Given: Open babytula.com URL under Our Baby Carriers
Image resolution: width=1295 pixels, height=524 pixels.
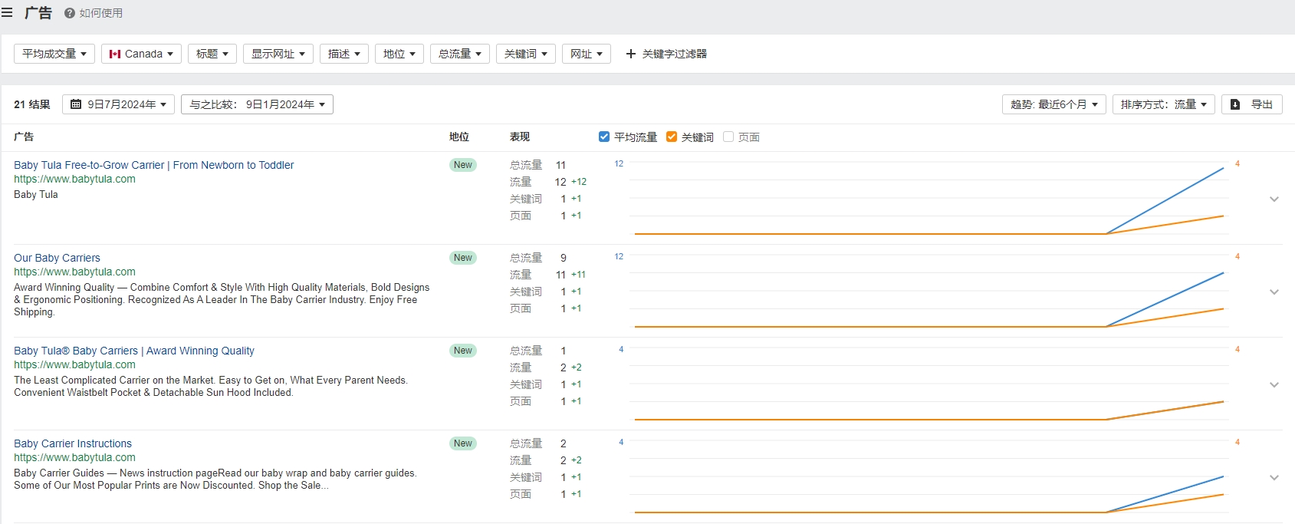Looking at the screenshot, I should [x=74, y=272].
